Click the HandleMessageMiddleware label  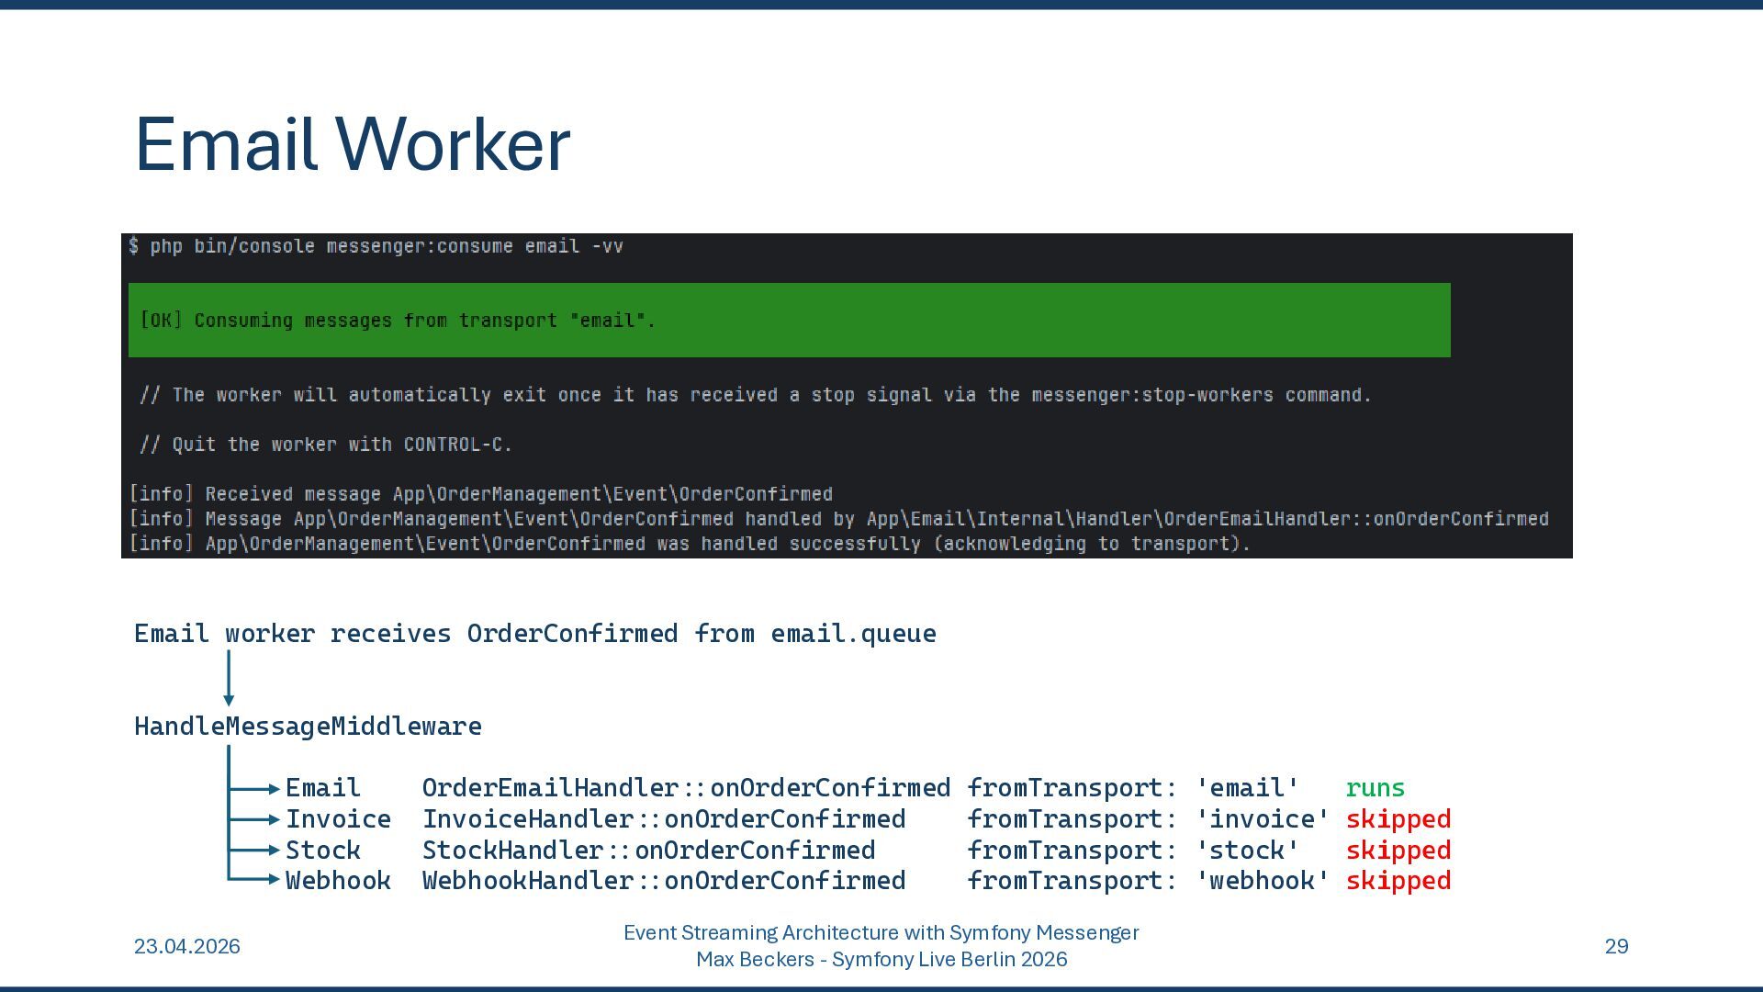point(308,727)
